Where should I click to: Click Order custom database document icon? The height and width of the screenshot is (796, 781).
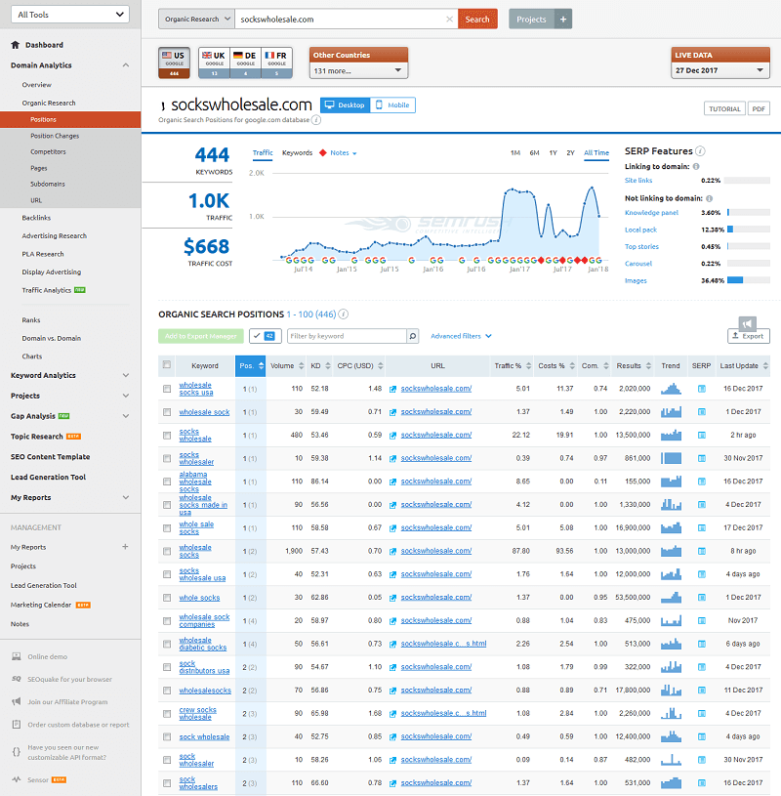(17, 725)
